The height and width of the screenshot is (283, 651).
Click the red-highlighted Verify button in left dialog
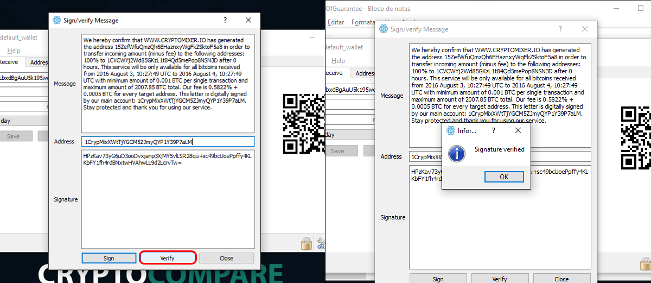[x=168, y=258]
